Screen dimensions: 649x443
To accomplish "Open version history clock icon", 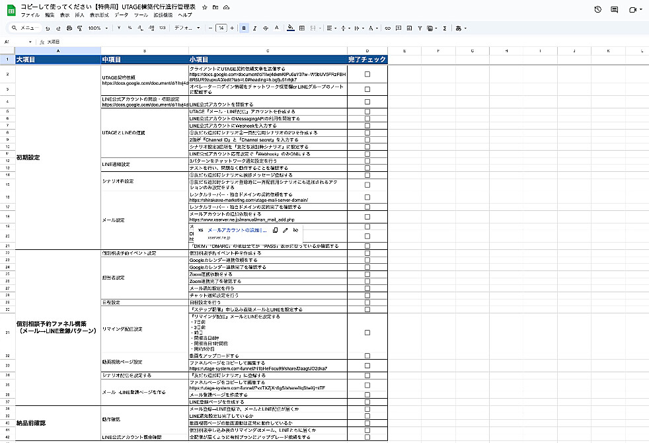I will click(597, 9).
